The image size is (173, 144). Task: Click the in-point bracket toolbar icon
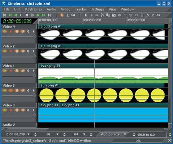[86, 15]
